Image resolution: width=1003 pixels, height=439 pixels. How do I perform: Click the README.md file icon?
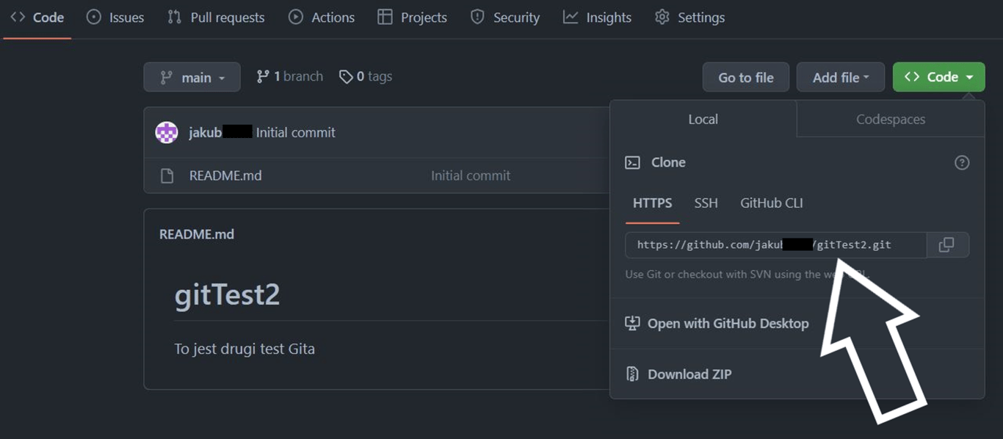click(x=167, y=176)
